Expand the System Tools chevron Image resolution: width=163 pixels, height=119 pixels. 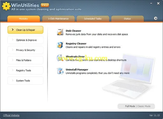(13, 80)
